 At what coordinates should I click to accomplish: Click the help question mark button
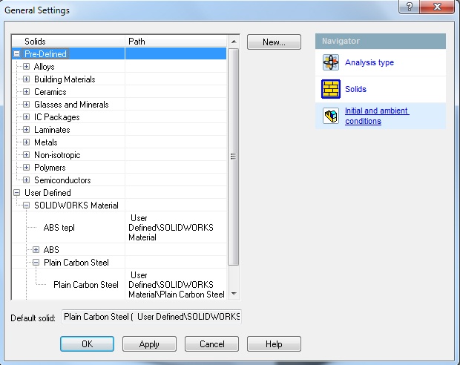tap(409, 7)
